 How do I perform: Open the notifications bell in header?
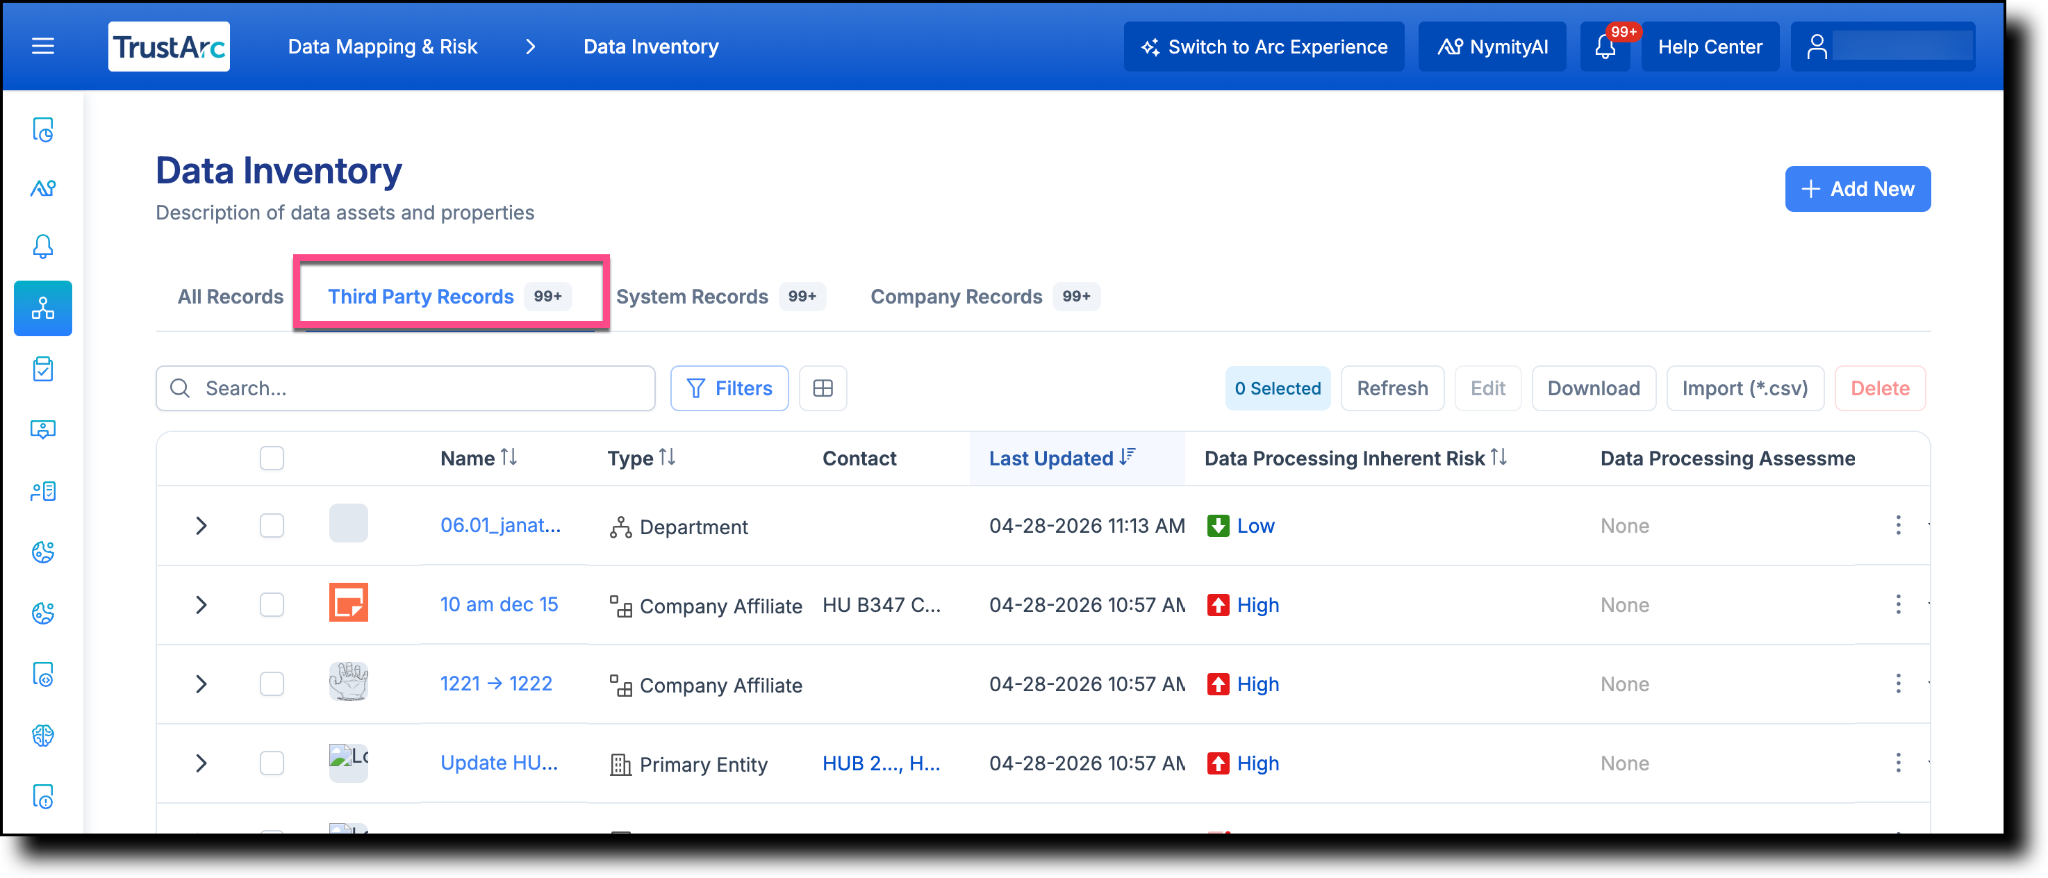(1605, 47)
